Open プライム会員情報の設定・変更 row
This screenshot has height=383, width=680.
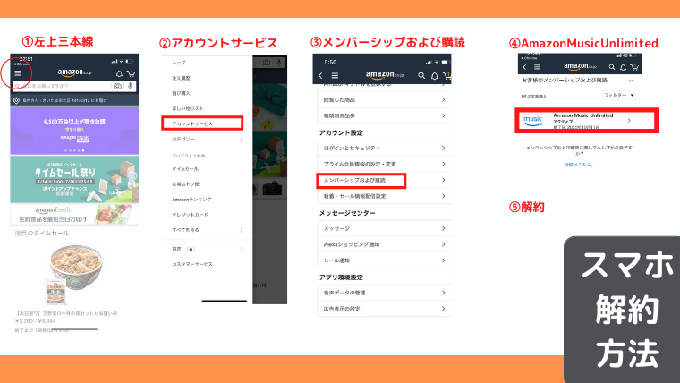(x=384, y=164)
